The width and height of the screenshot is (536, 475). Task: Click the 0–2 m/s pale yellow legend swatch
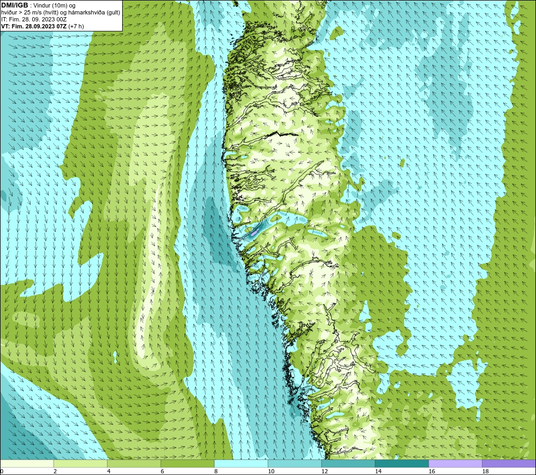[x=27, y=463]
